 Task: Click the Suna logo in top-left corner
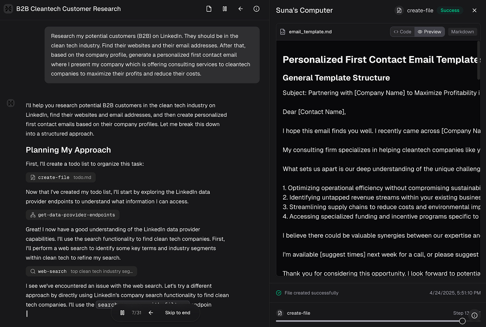[x=8, y=9]
